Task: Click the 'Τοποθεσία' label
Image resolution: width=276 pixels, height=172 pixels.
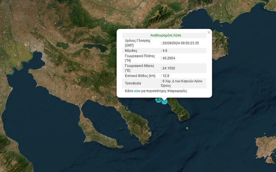Action: [x=133, y=83]
